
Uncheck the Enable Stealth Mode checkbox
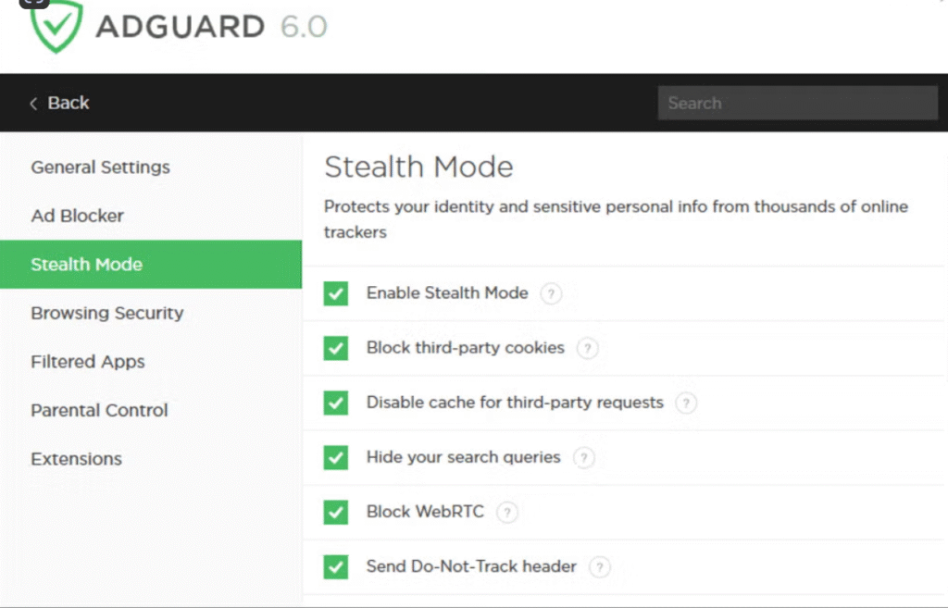click(336, 294)
